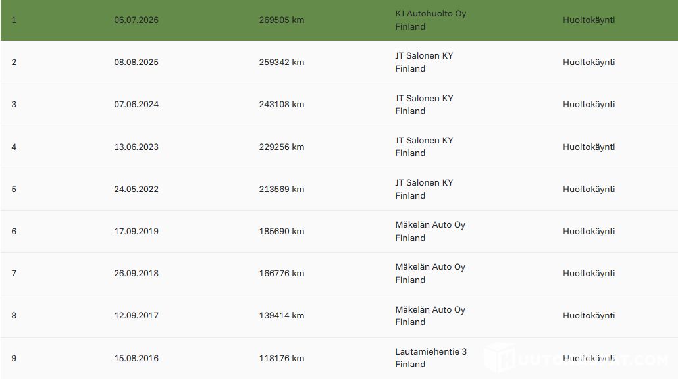Click the 08.08.2025 service date
The width and height of the screenshot is (678, 379).
(x=136, y=63)
